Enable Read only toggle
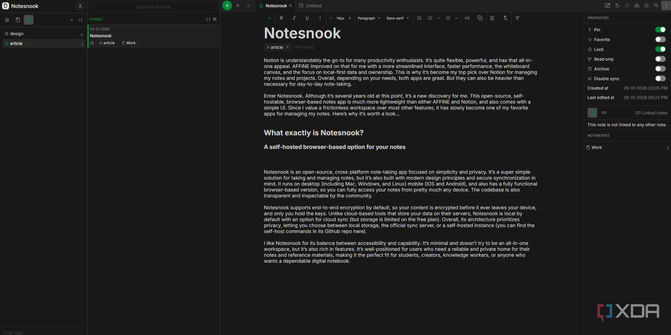The height and width of the screenshot is (335, 671). coord(660,59)
